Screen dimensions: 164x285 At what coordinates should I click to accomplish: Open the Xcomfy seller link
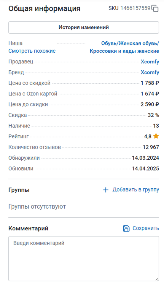[x=150, y=62]
